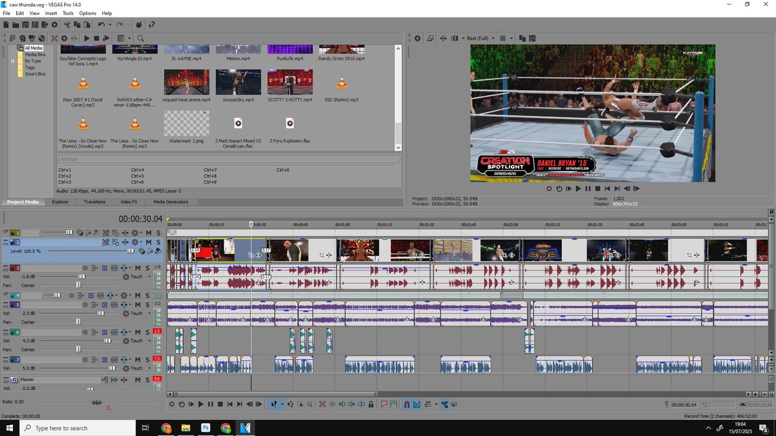The height and width of the screenshot is (436, 776).
Task: Adjust the Vol slider on audio track 3
Action: [81, 276]
